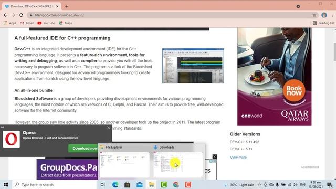Bookmark this page with the star icon

tap(314, 15)
